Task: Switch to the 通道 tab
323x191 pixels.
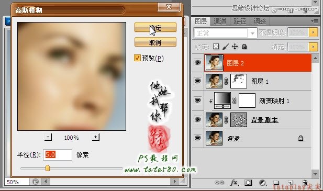Action: coord(220,21)
